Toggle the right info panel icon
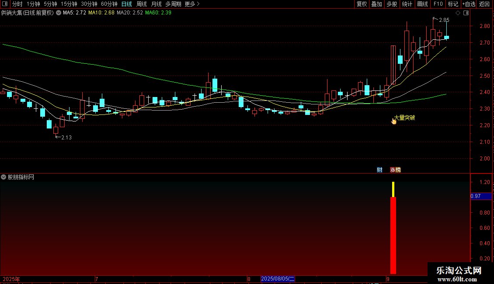494x284 pixels. tap(466, 13)
